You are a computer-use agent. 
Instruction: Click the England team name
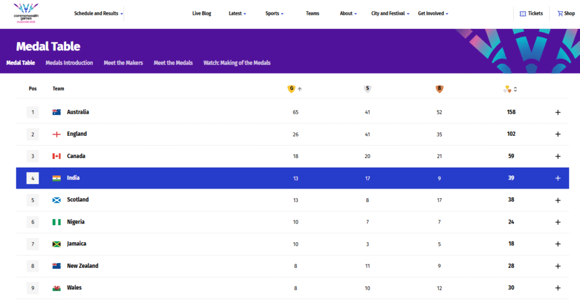coord(77,134)
